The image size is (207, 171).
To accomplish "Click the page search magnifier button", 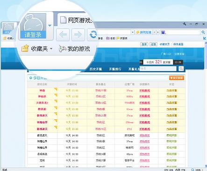I will click(181, 68).
